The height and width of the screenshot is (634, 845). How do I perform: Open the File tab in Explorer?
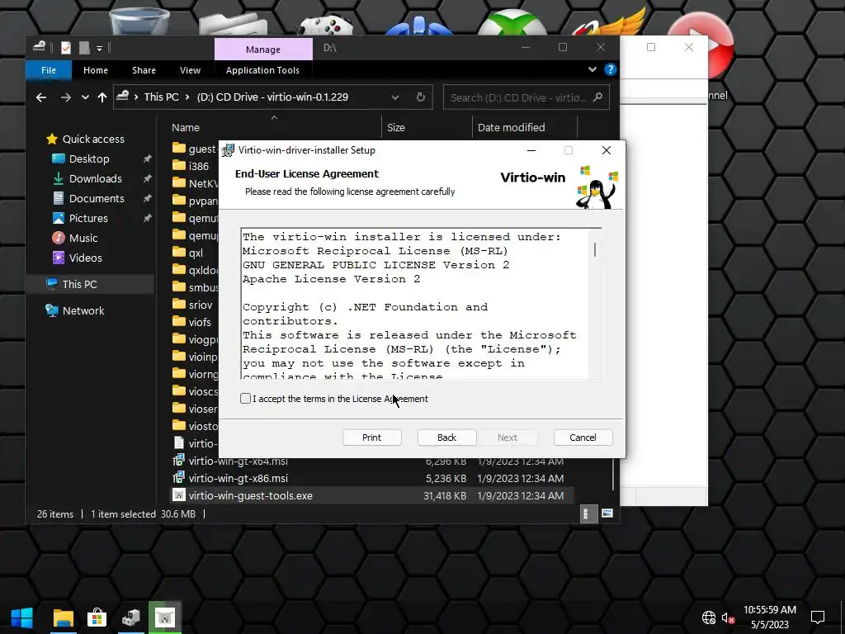pyautogui.click(x=49, y=70)
